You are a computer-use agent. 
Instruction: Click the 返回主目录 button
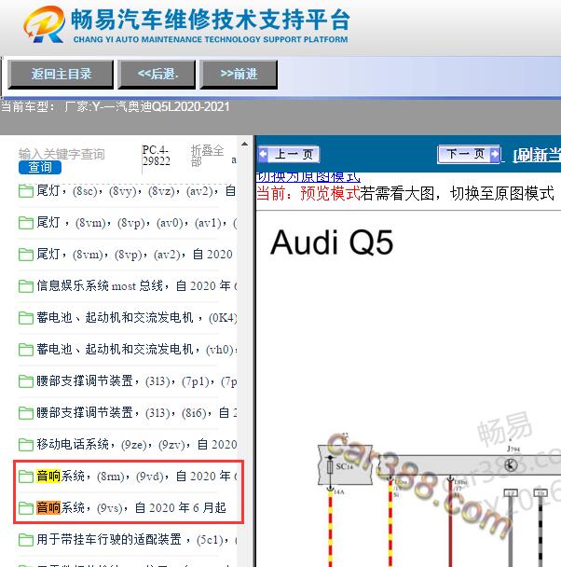point(61,74)
